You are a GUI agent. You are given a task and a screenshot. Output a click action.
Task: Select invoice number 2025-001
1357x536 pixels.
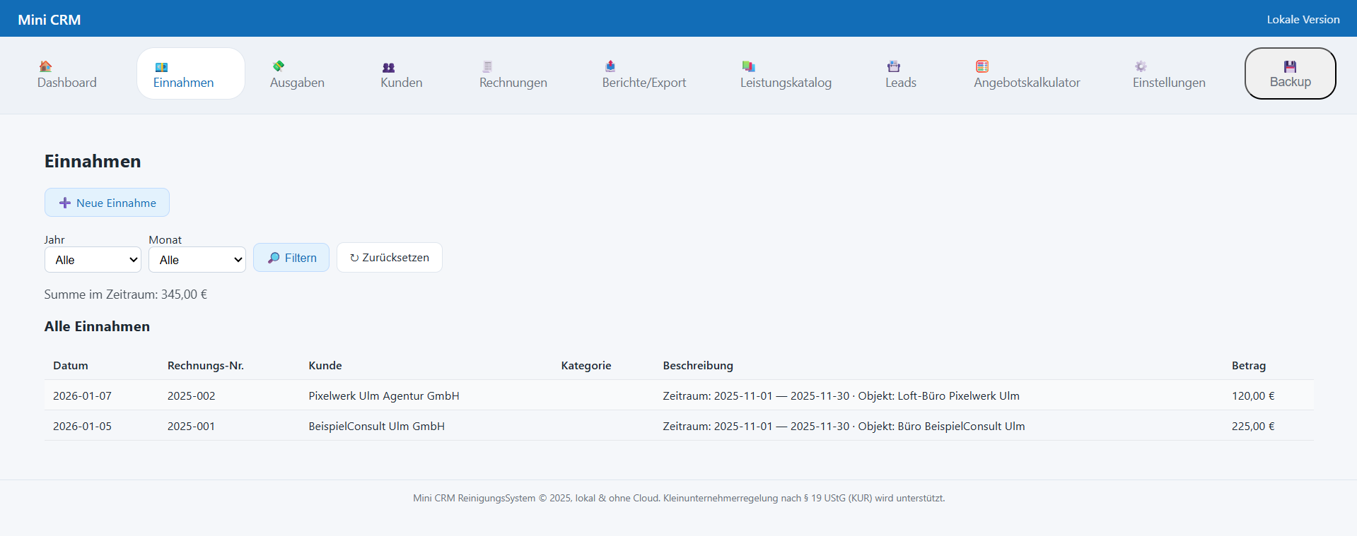[x=191, y=427]
